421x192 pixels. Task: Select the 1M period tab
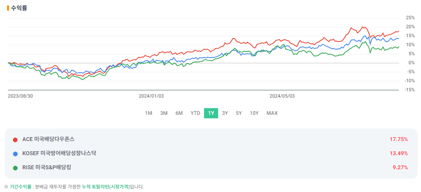tap(149, 113)
